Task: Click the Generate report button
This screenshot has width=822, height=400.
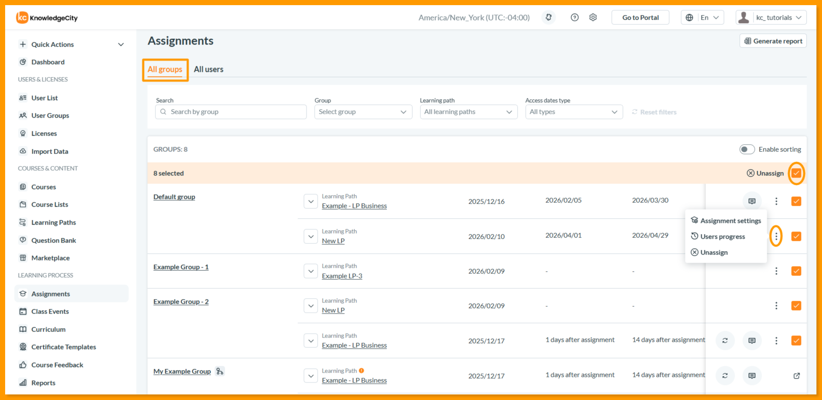Action: coord(773,41)
